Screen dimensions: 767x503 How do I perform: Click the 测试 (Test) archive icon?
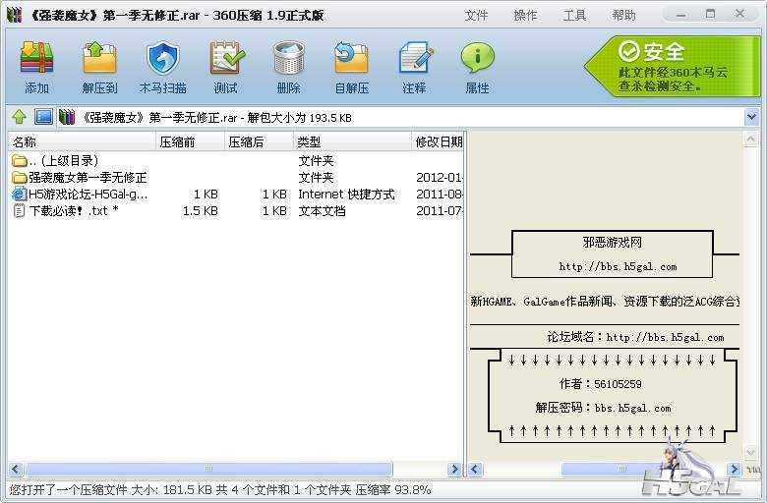pyautogui.click(x=226, y=66)
